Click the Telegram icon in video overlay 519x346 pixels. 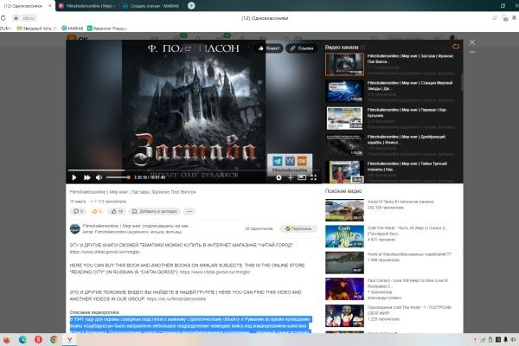pyautogui.click(x=278, y=161)
